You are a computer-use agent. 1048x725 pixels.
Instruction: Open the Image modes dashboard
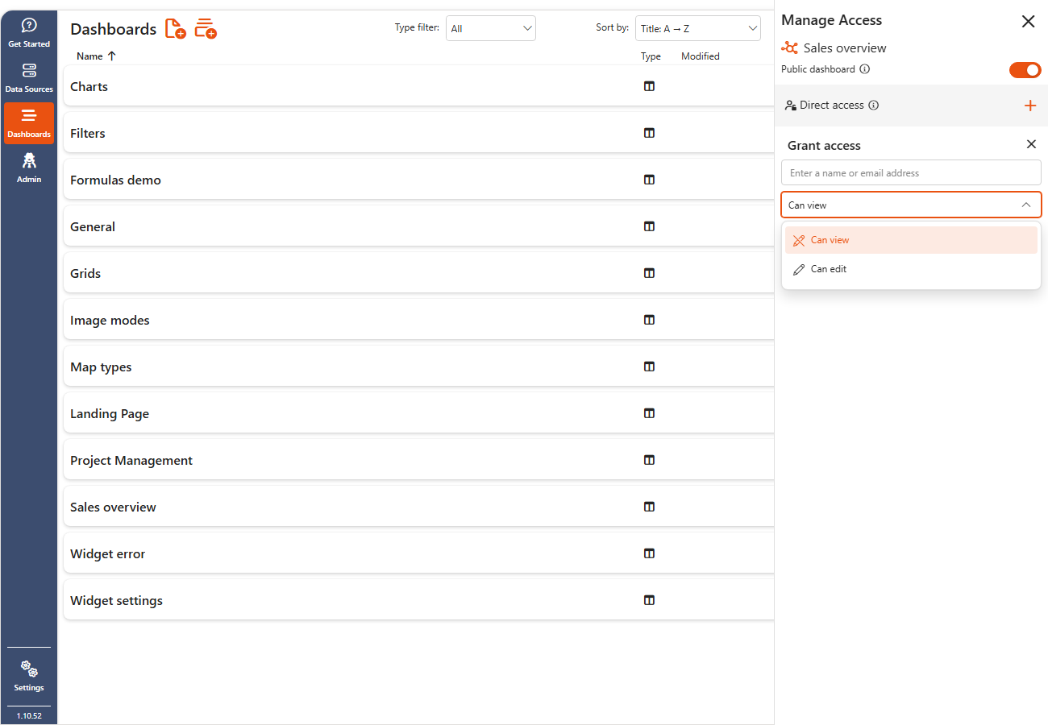tap(110, 320)
